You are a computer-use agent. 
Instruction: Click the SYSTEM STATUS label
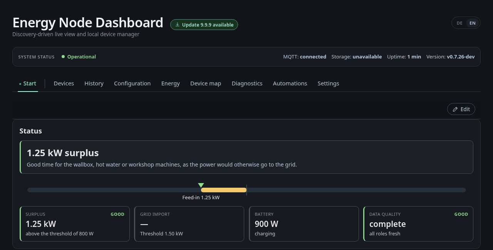37,57
